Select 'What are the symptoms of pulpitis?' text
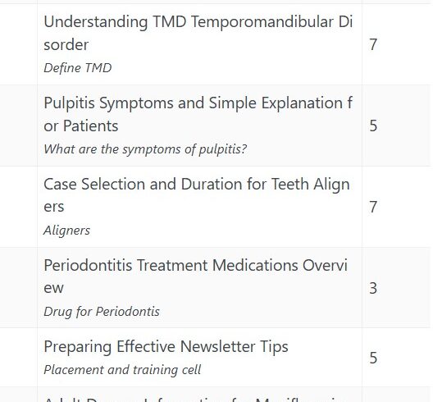 (x=145, y=149)
